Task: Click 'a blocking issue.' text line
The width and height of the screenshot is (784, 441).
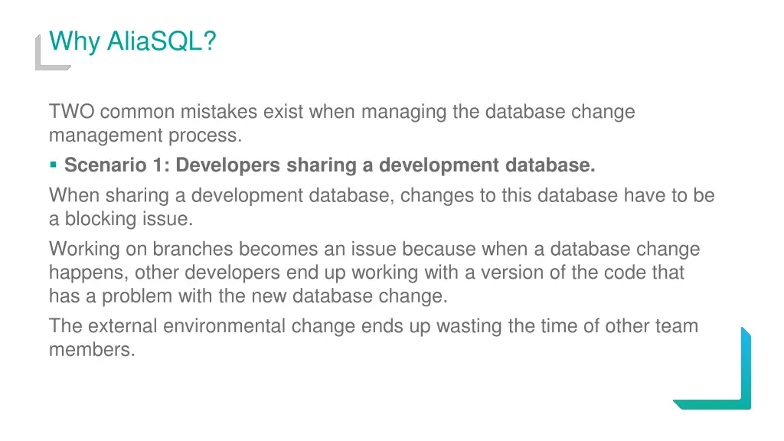Action: point(121,219)
